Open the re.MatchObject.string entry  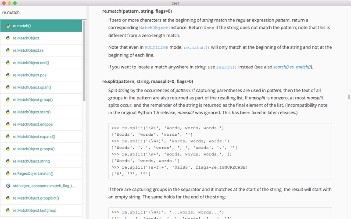pyautogui.click(x=41, y=161)
